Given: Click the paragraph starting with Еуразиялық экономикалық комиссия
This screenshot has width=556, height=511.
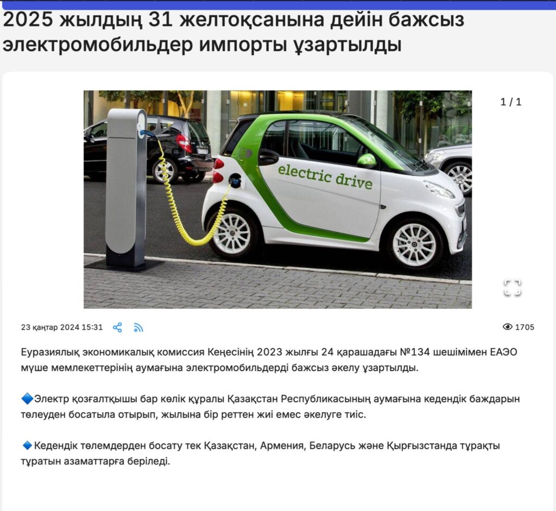Looking at the screenshot, I should click(269, 360).
